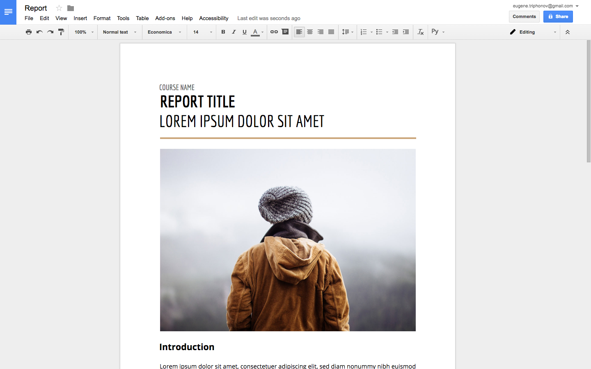Open the Accessibility menu

pos(214,18)
